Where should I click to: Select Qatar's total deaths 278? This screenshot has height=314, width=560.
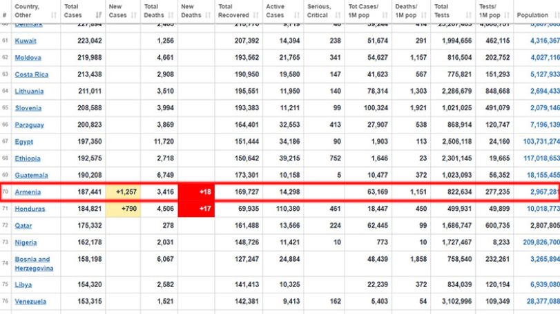168,226
